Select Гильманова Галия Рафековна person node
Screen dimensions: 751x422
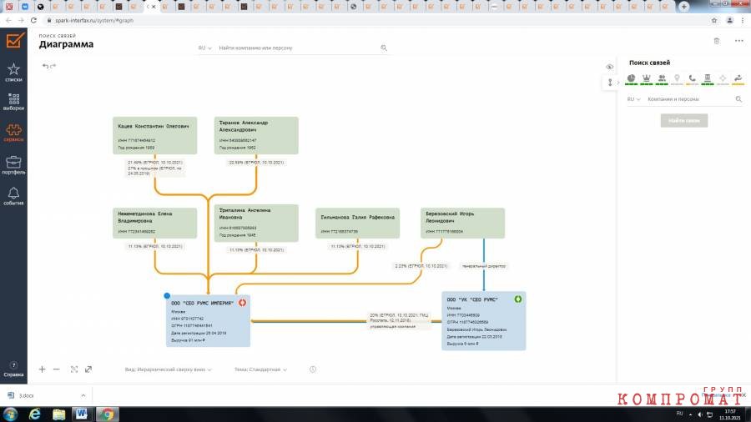point(357,223)
